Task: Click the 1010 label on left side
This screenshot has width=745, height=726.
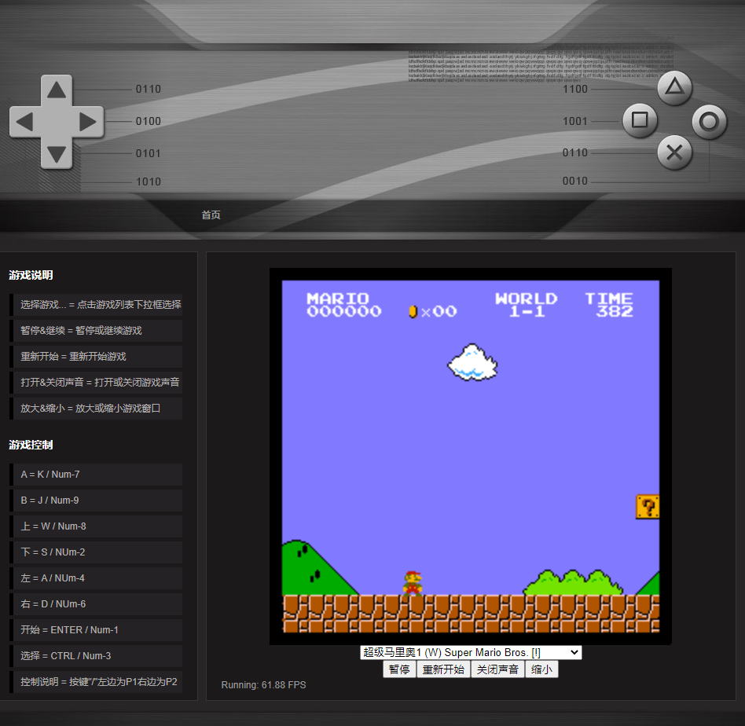Action: point(149,181)
